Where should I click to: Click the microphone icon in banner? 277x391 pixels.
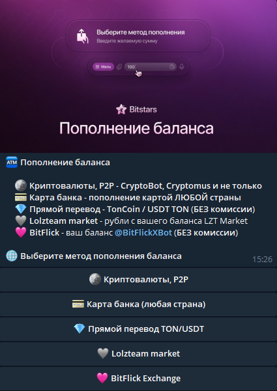pos(182,67)
